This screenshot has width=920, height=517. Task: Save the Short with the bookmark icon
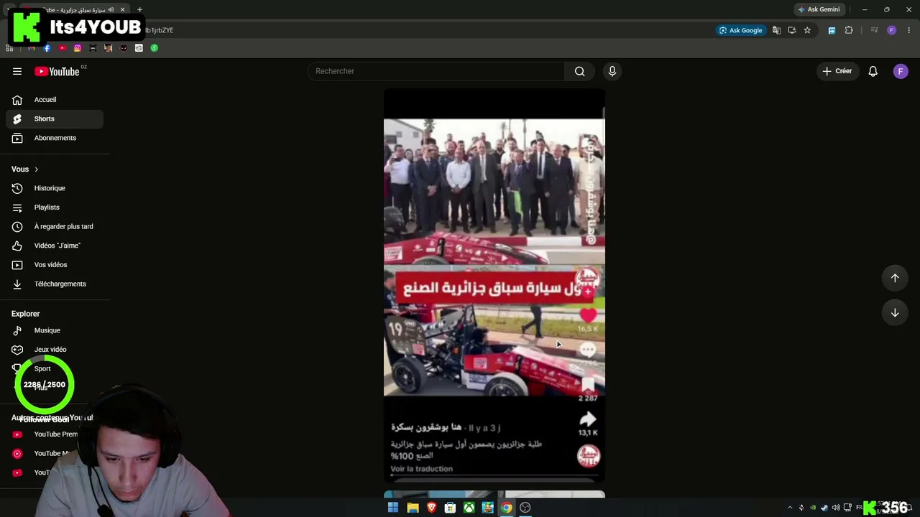pyautogui.click(x=588, y=386)
